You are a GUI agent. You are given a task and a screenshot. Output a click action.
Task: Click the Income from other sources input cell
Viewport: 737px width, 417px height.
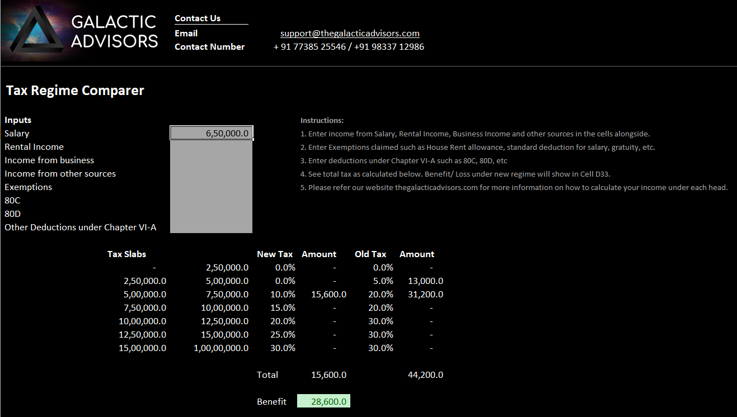[x=211, y=173]
